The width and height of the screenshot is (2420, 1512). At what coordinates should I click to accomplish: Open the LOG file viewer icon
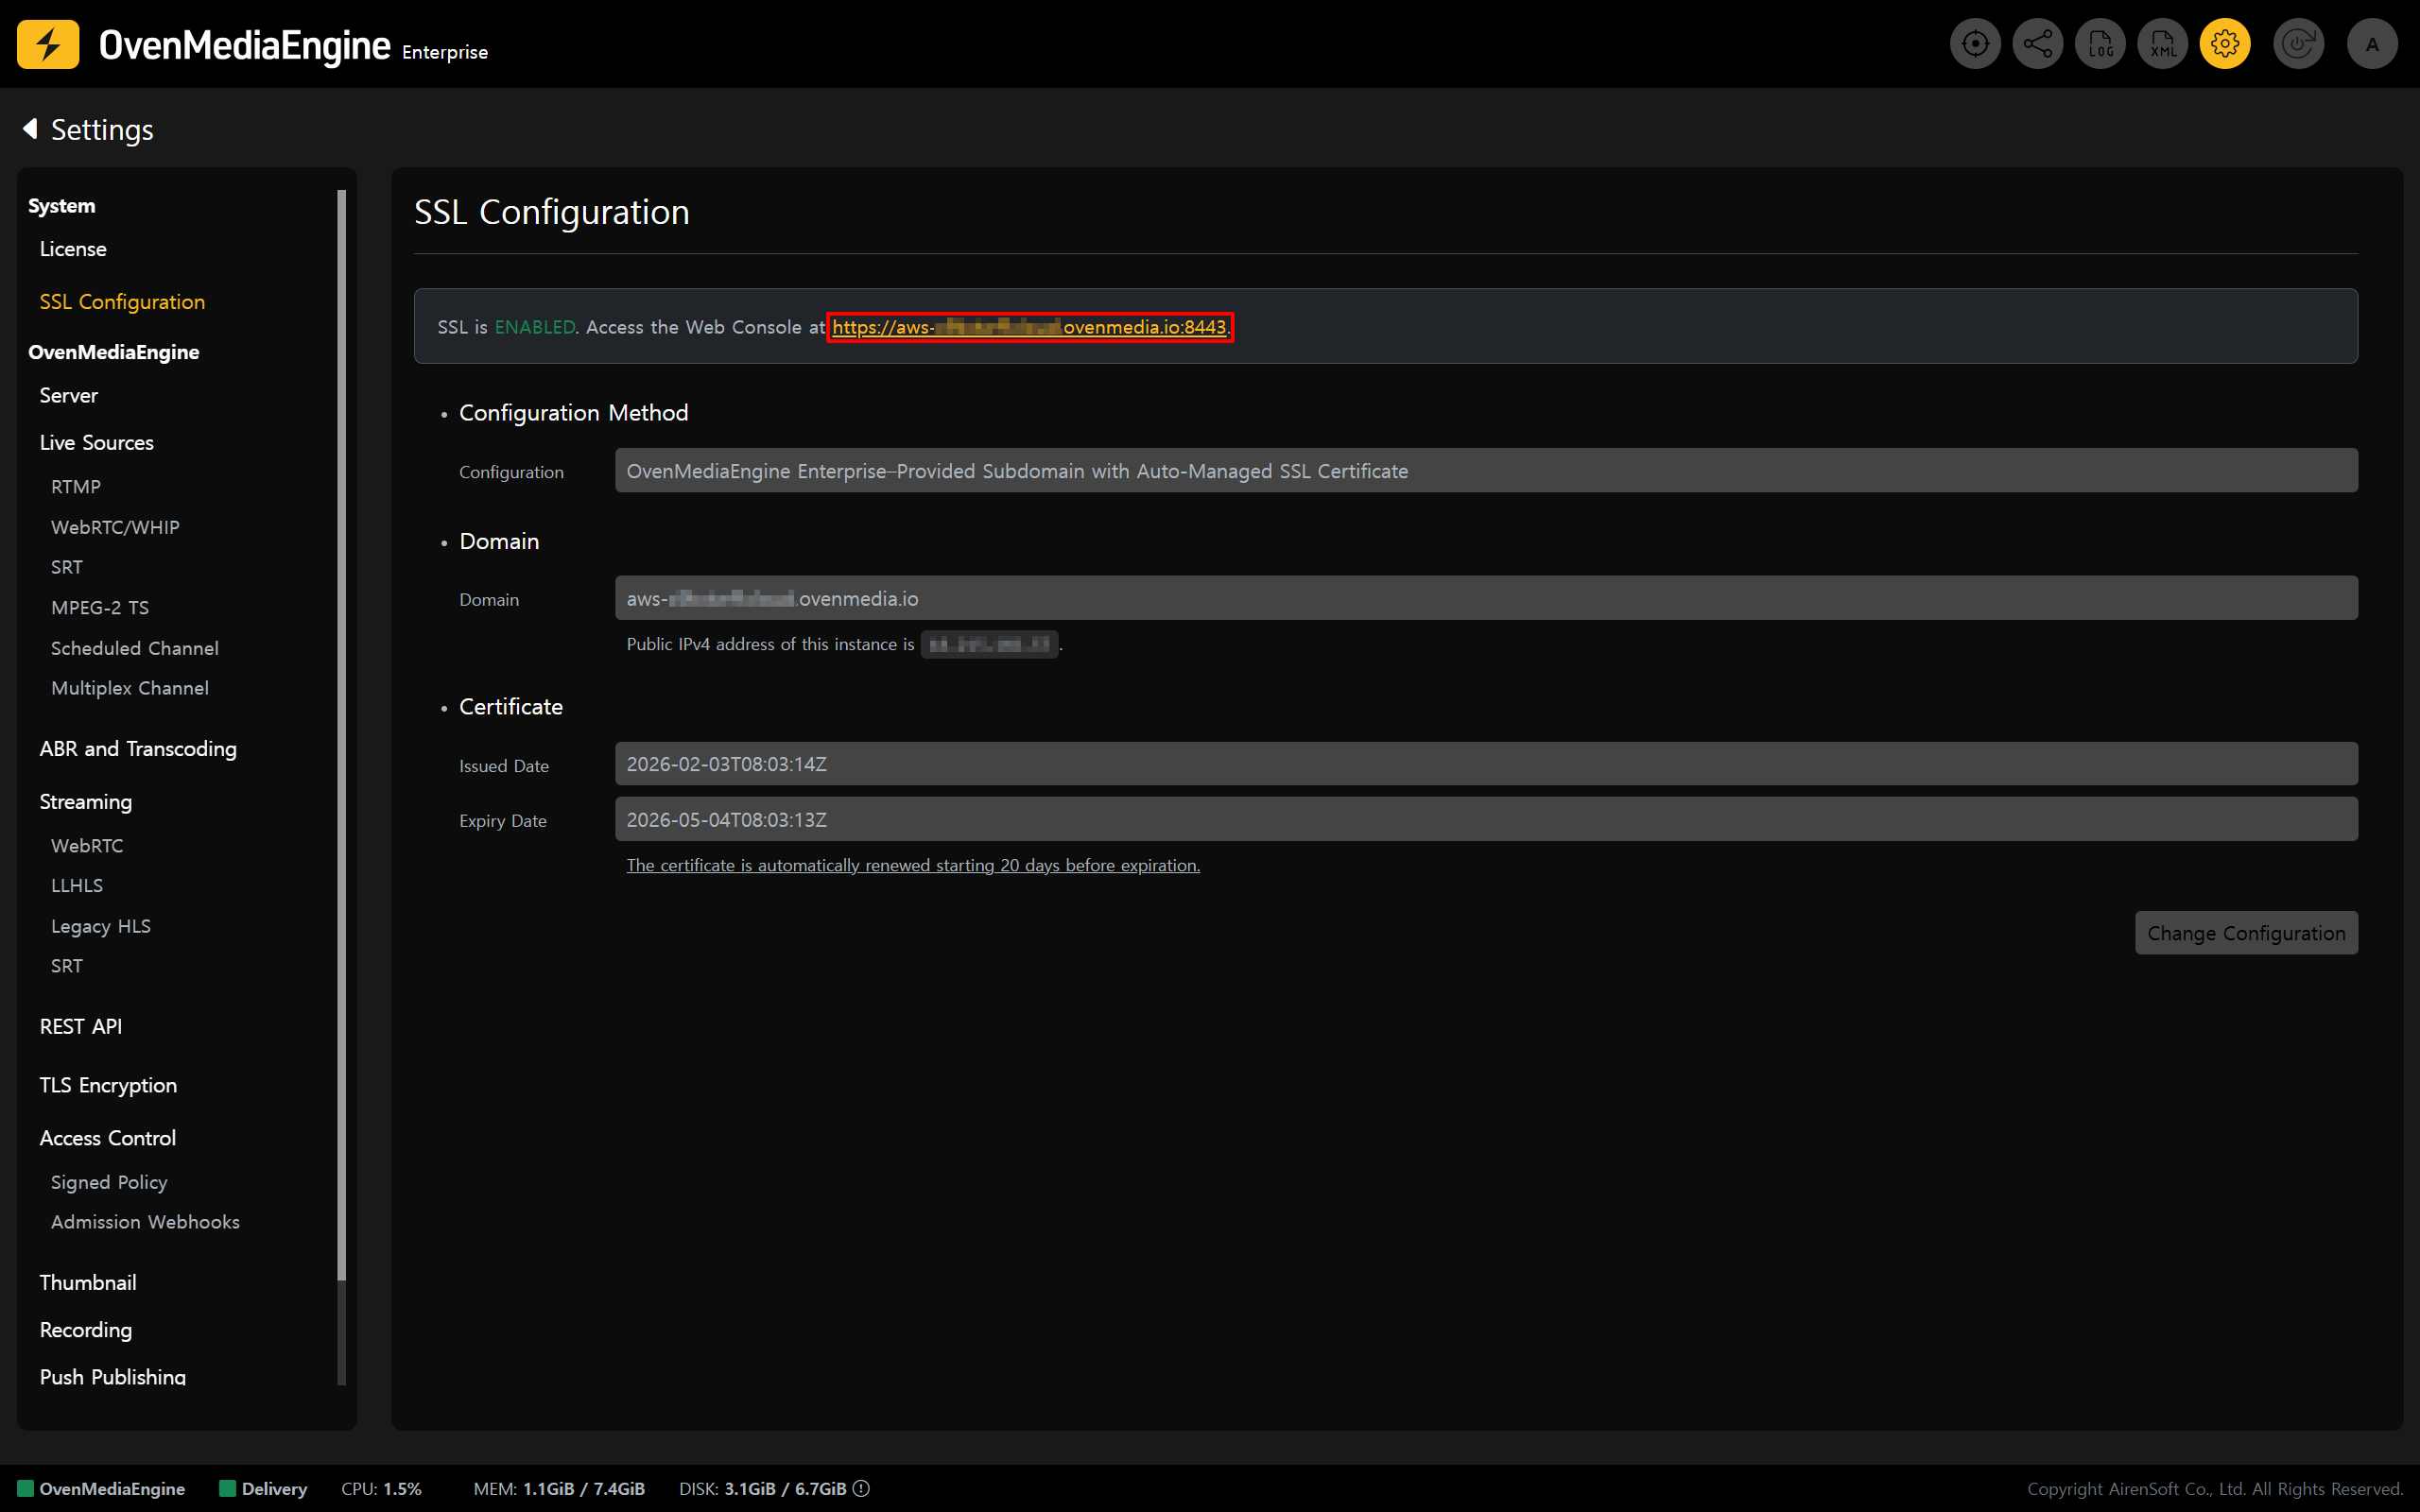[x=2100, y=44]
